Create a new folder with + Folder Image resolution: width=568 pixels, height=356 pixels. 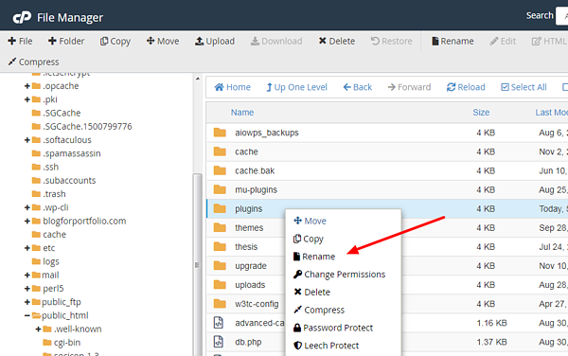pos(66,42)
